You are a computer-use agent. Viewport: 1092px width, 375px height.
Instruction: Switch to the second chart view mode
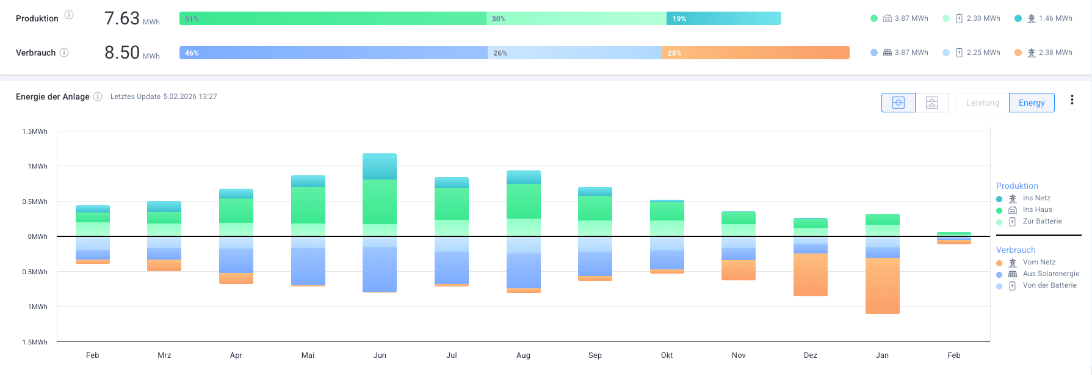click(932, 103)
